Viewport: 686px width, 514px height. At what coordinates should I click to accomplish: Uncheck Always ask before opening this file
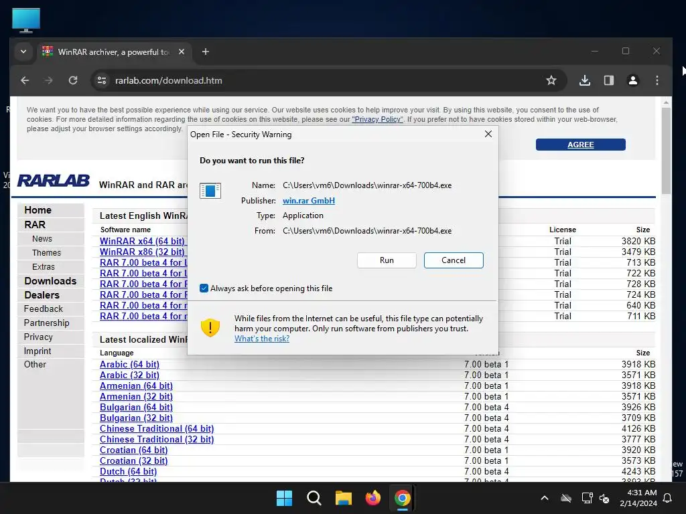[x=204, y=288]
